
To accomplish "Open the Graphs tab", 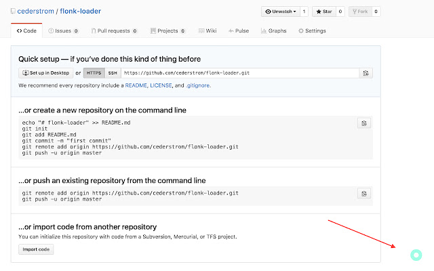I will [273, 30].
